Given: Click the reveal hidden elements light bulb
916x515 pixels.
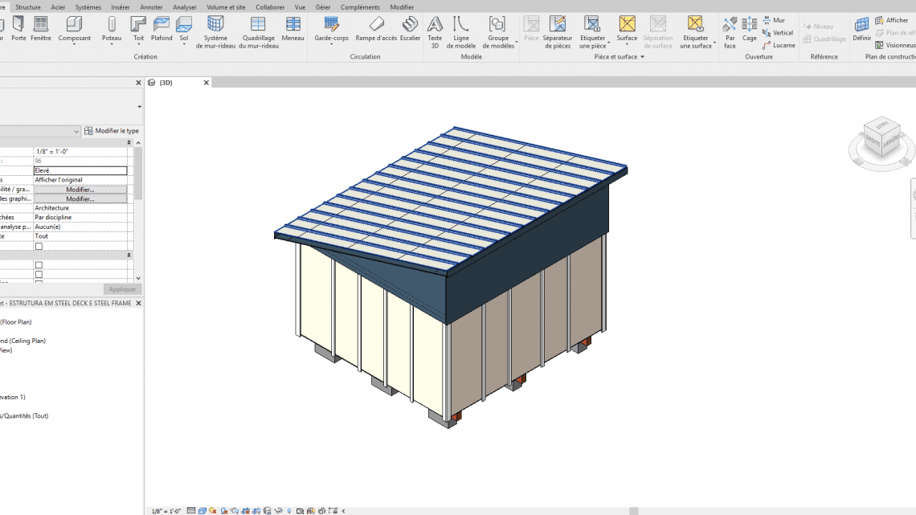Looking at the screenshot, I should pos(289,510).
